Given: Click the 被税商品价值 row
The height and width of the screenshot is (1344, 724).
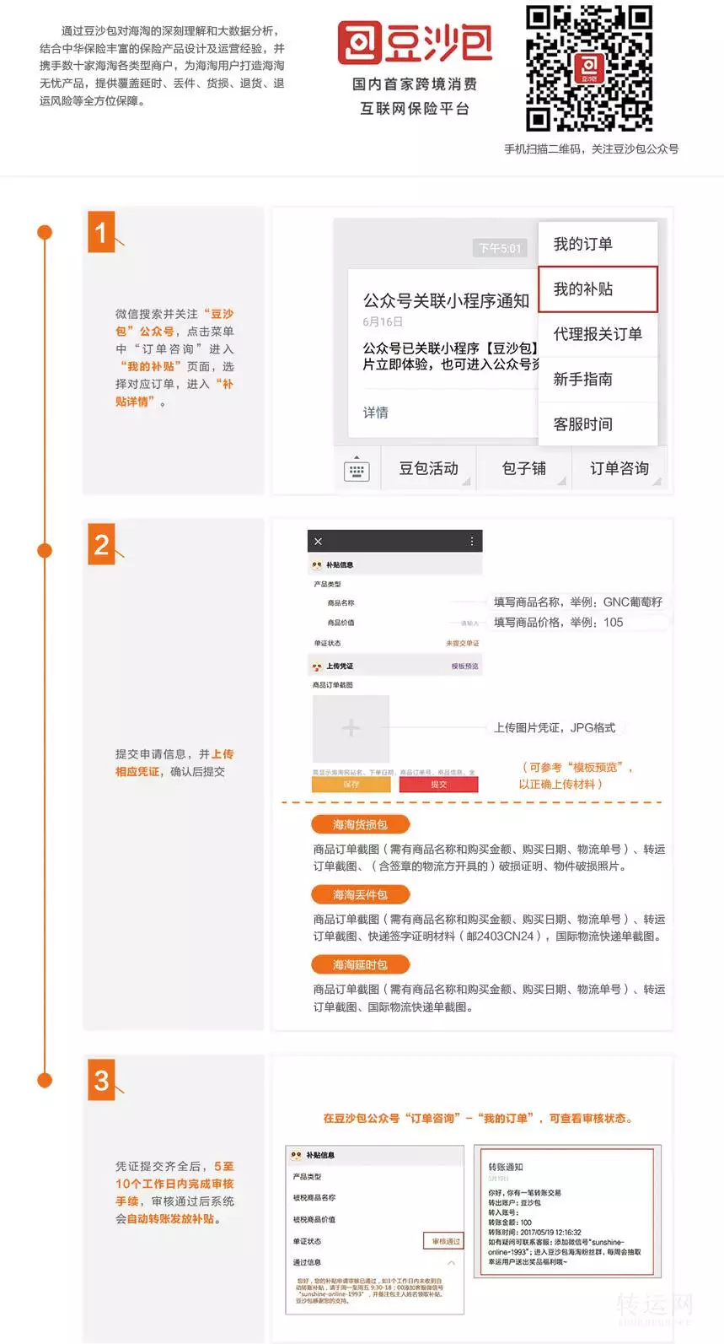Looking at the screenshot, I should (x=375, y=1220).
